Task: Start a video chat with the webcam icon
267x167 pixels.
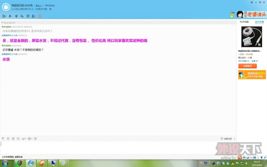Action: pyautogui.click(x=16, y=16)
